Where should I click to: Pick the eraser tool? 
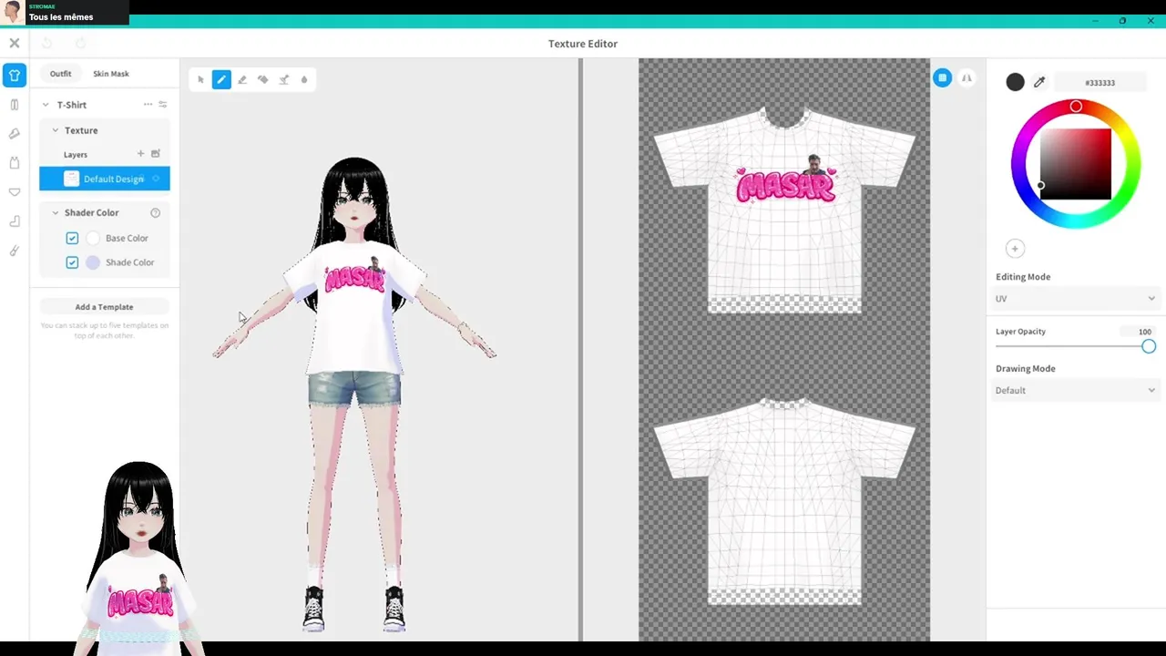coord(242,80)
